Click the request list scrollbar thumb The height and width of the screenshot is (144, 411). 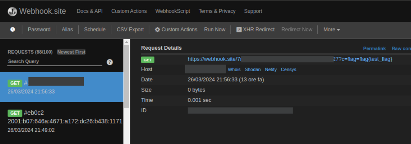[x=127, y=76]
